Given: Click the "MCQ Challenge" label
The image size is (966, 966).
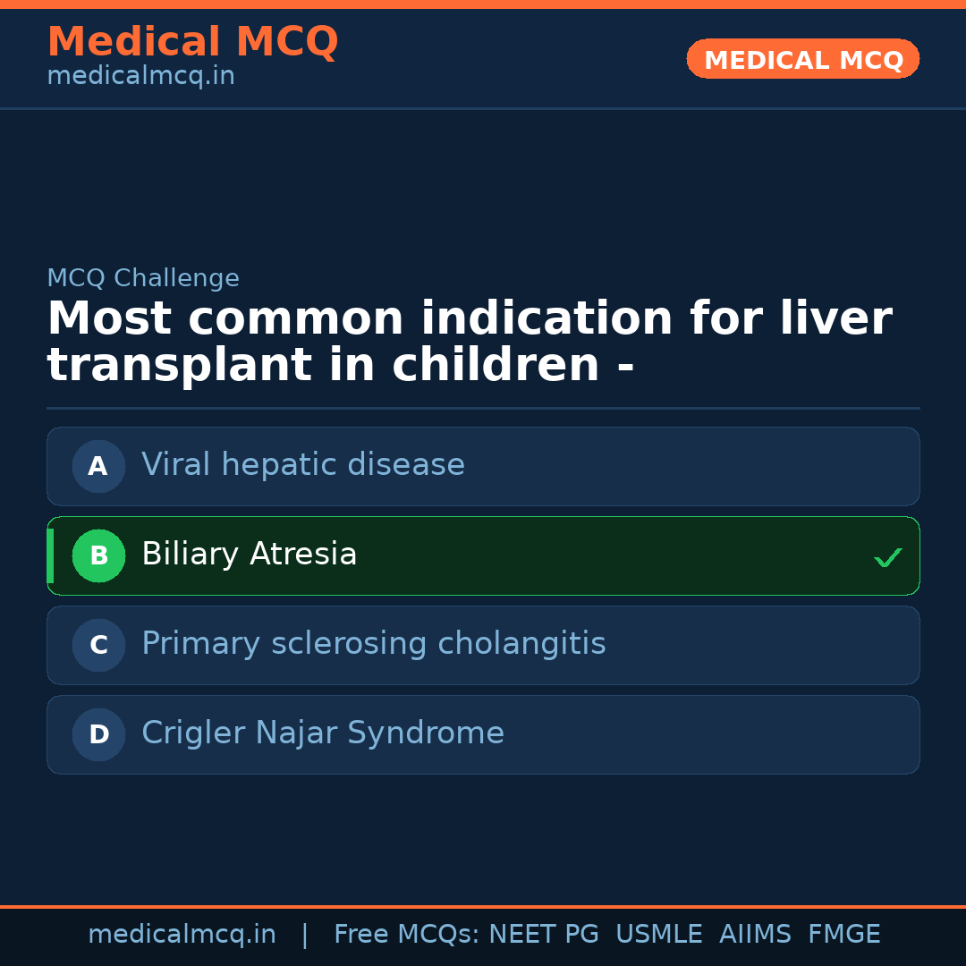Looking at the screenshot, I should pyautogui.click(x=143, y=278).
